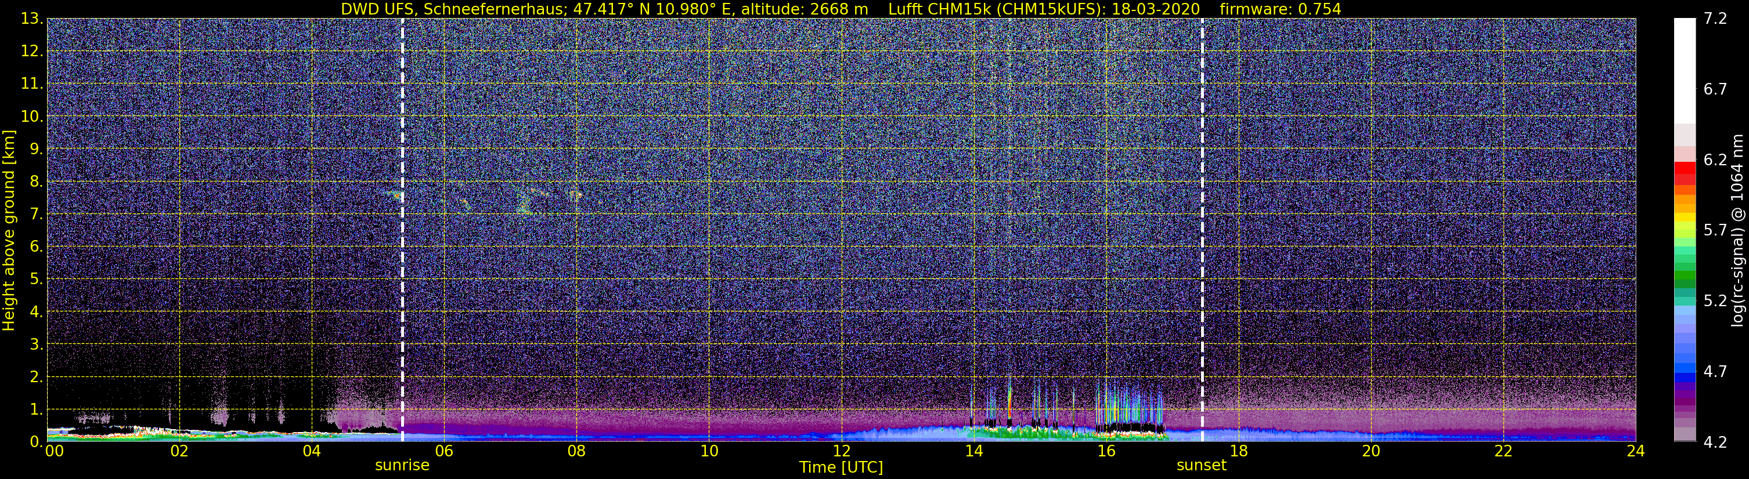Click the height axis tick '0.'
Image resolution: width=1749 pixels, height=479 pixels.
pyautogui.click(x=36, y=442)
